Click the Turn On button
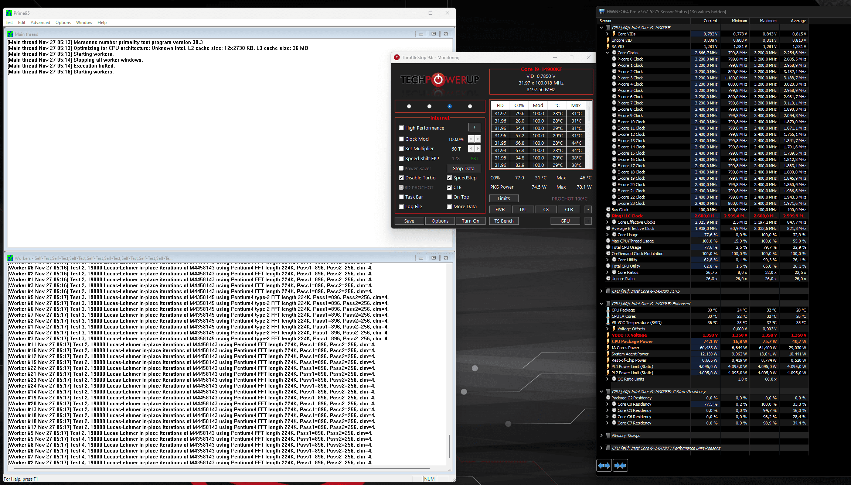Screen dimensions: 851x485 tap(470, 221)
